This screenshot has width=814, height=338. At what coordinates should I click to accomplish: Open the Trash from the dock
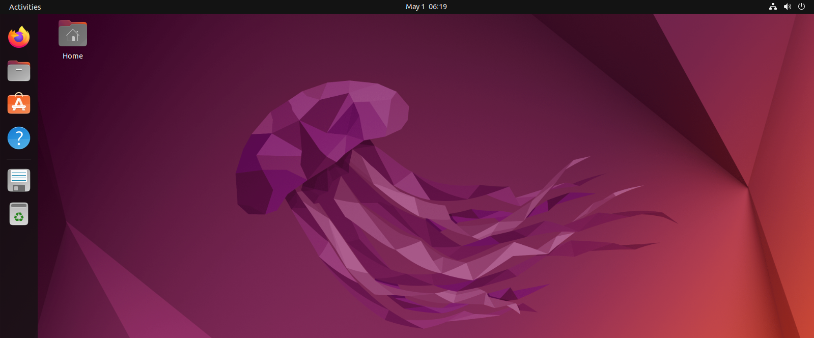(19, 214)
